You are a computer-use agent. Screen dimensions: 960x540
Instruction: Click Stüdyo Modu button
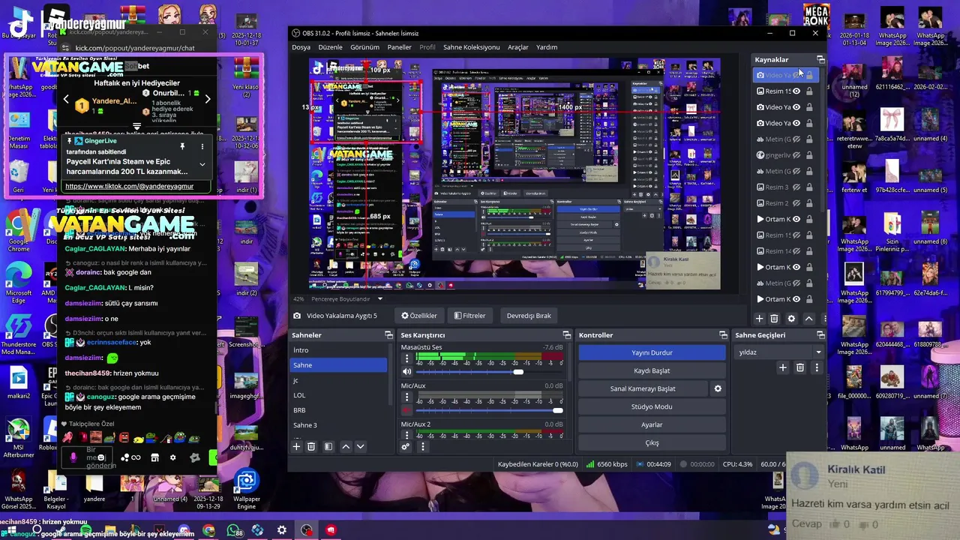click(x=652, y=406)
